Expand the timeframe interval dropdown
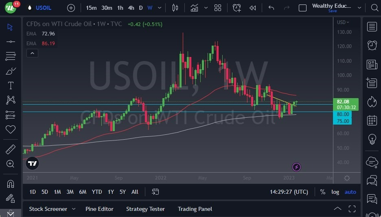The width and height of the screenshot is (381, 217). [160, 8]
